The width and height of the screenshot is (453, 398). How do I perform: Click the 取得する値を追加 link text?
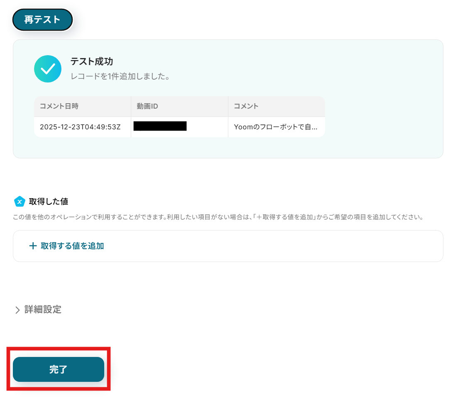click(x=72, y=246)
